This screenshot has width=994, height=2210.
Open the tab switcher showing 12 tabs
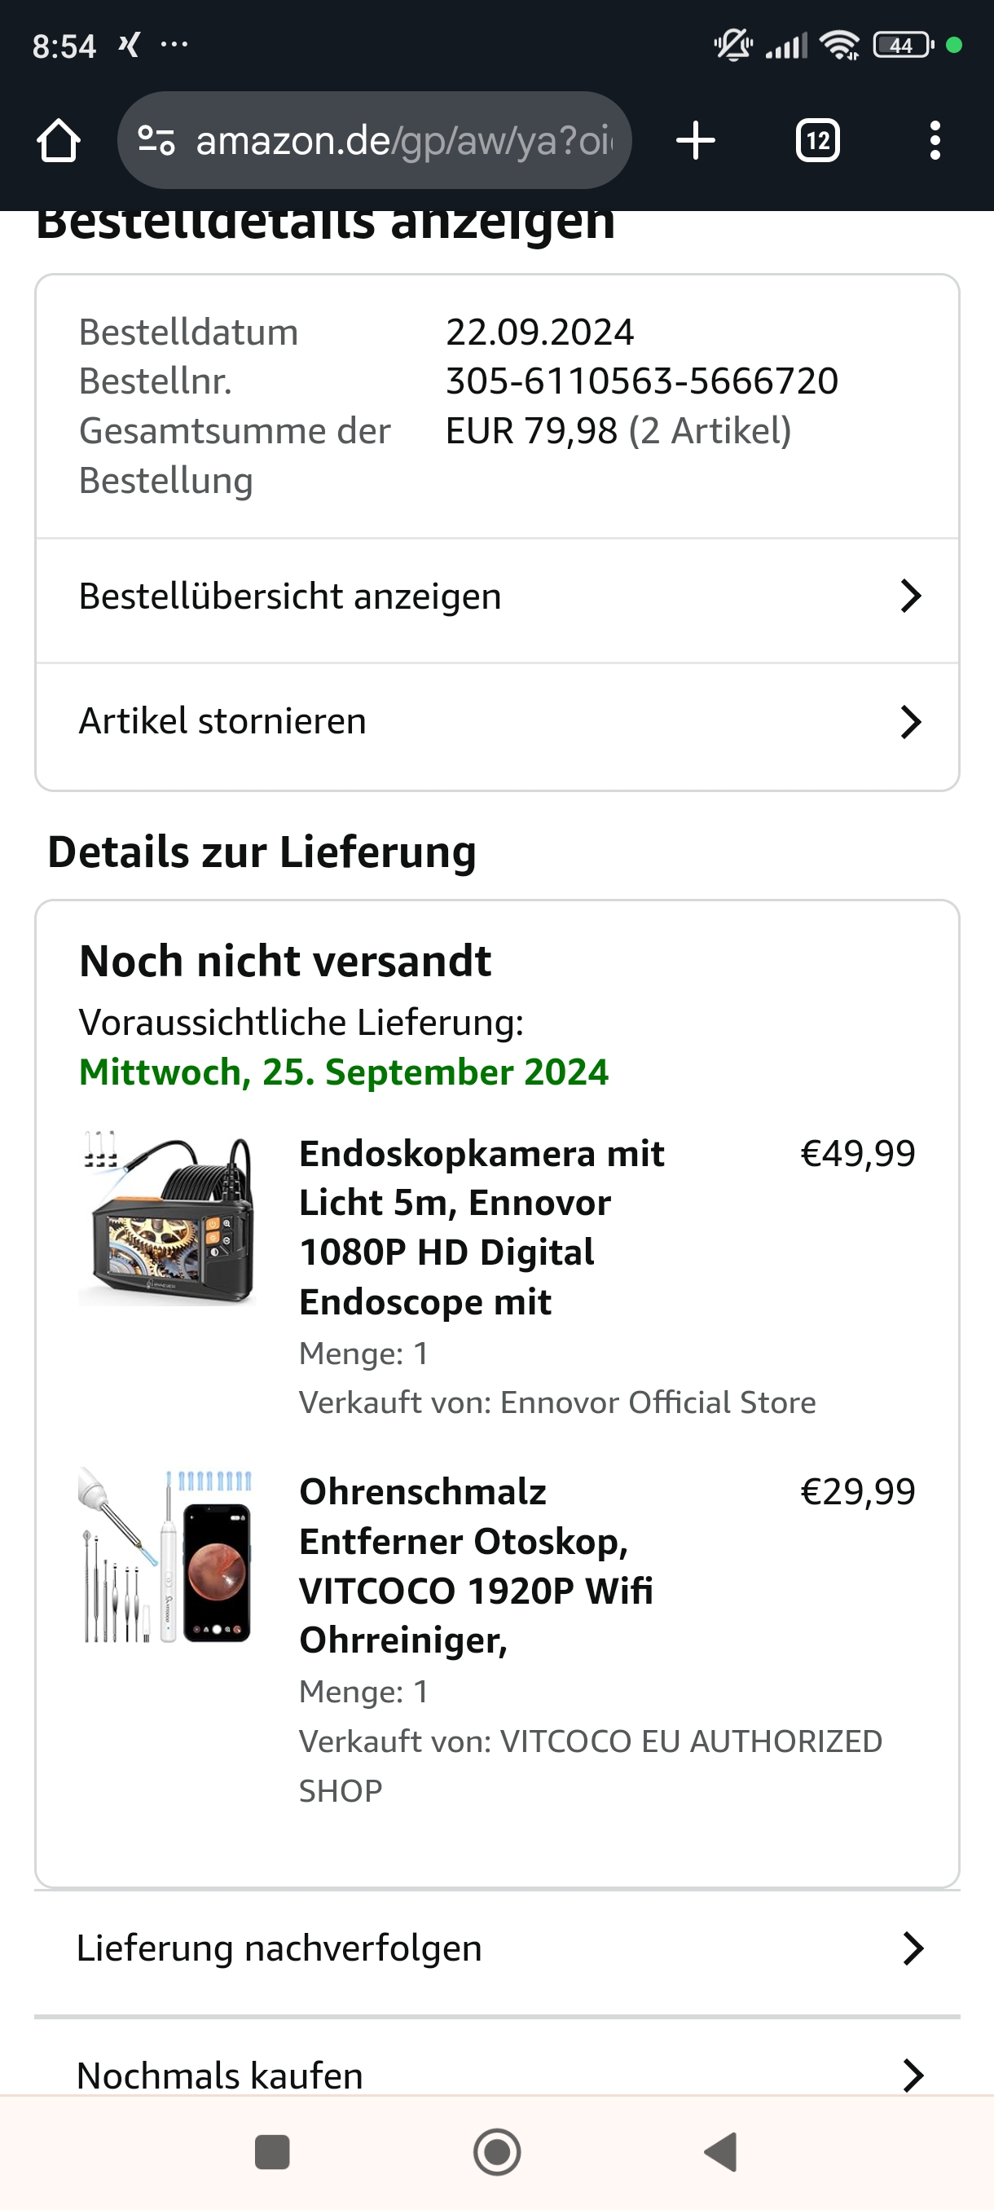coord(817,141)
